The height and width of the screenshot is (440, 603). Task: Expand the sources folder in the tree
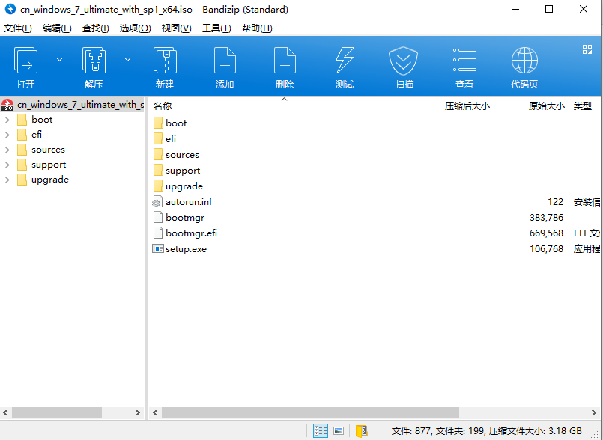(7, 150)
